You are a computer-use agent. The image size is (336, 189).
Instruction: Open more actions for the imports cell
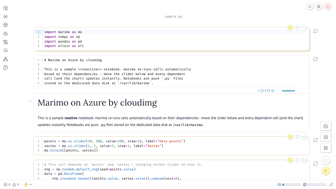coord(304,27)
